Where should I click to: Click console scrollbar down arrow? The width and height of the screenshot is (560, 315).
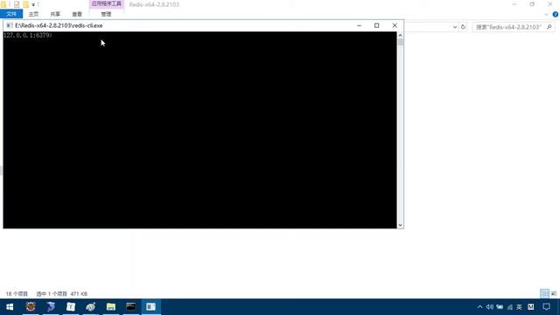point(401,225)
